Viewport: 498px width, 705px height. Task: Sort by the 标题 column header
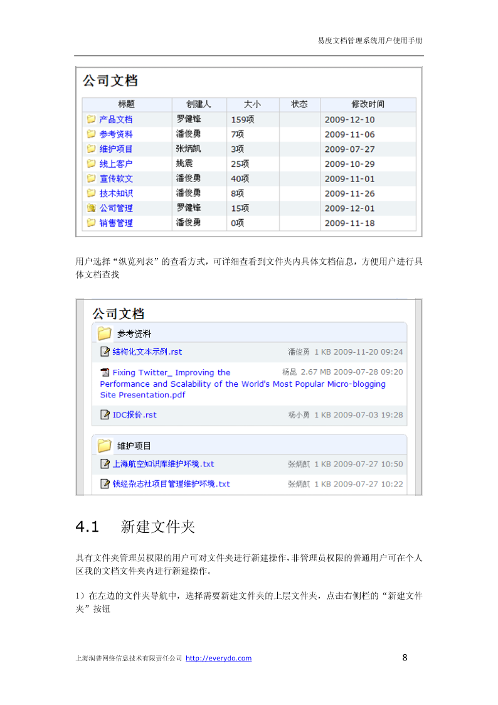[x=127, y=104]
